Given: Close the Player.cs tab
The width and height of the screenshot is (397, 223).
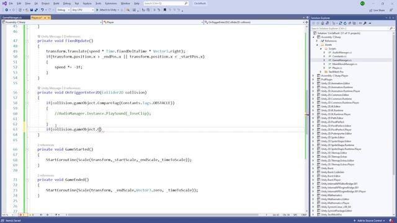Looking at the screenshot, I should (49, 18).
